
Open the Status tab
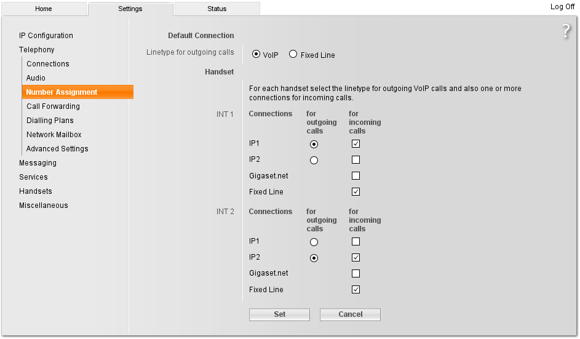(217, 9)
